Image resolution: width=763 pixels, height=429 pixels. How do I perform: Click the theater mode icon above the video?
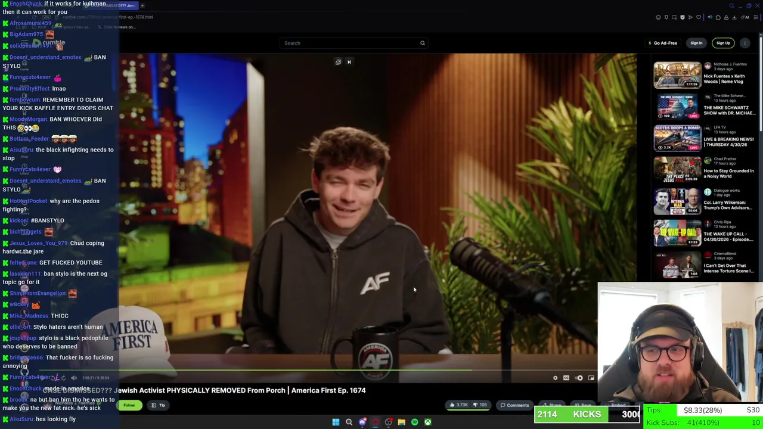point(338,62)
